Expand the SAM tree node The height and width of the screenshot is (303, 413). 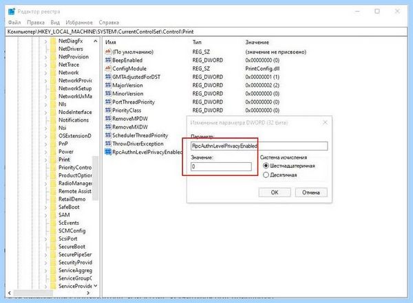pyautogui.click(x=45, y=216)
